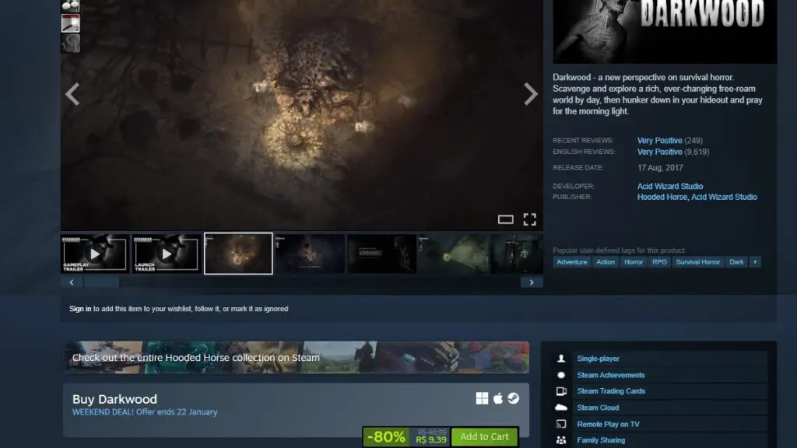Screen dimensions: 797x448
Task: Toggle theater mode on the media viewer
Action: [x=506, y=219]
